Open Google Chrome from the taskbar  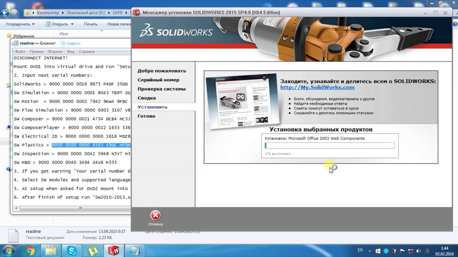(30, 251)
